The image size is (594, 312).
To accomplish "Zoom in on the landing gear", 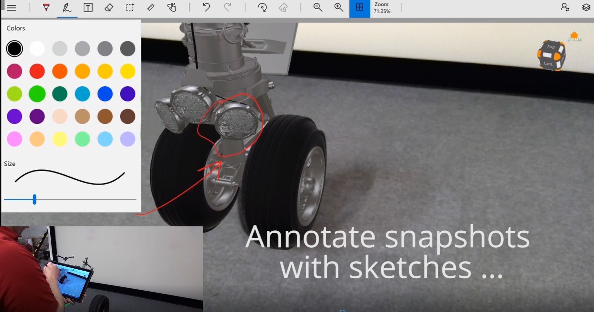I will click(338, 7).
